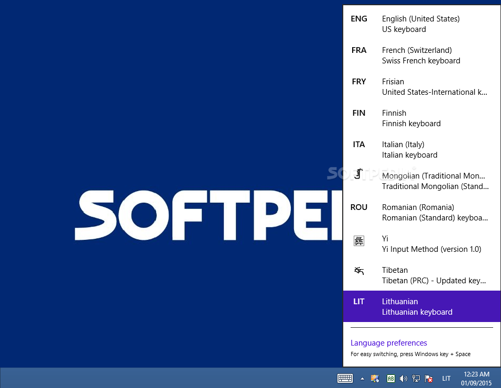This screenshot has height=388, width=501.
Task: Click the green AB tray icon
Action: [x=390, y=379]
